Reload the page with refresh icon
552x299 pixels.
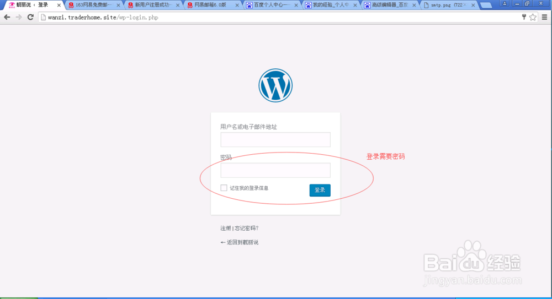[30, 17]
